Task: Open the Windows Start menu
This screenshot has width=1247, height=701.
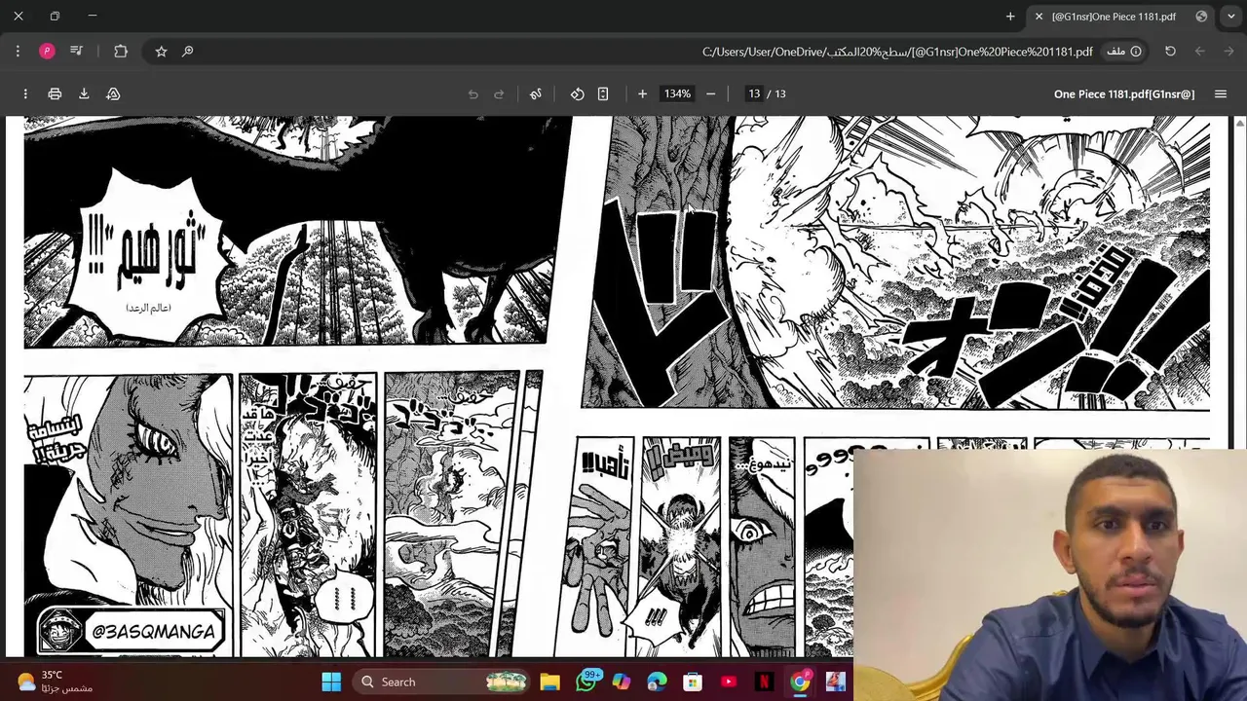Action: (331, 682)
